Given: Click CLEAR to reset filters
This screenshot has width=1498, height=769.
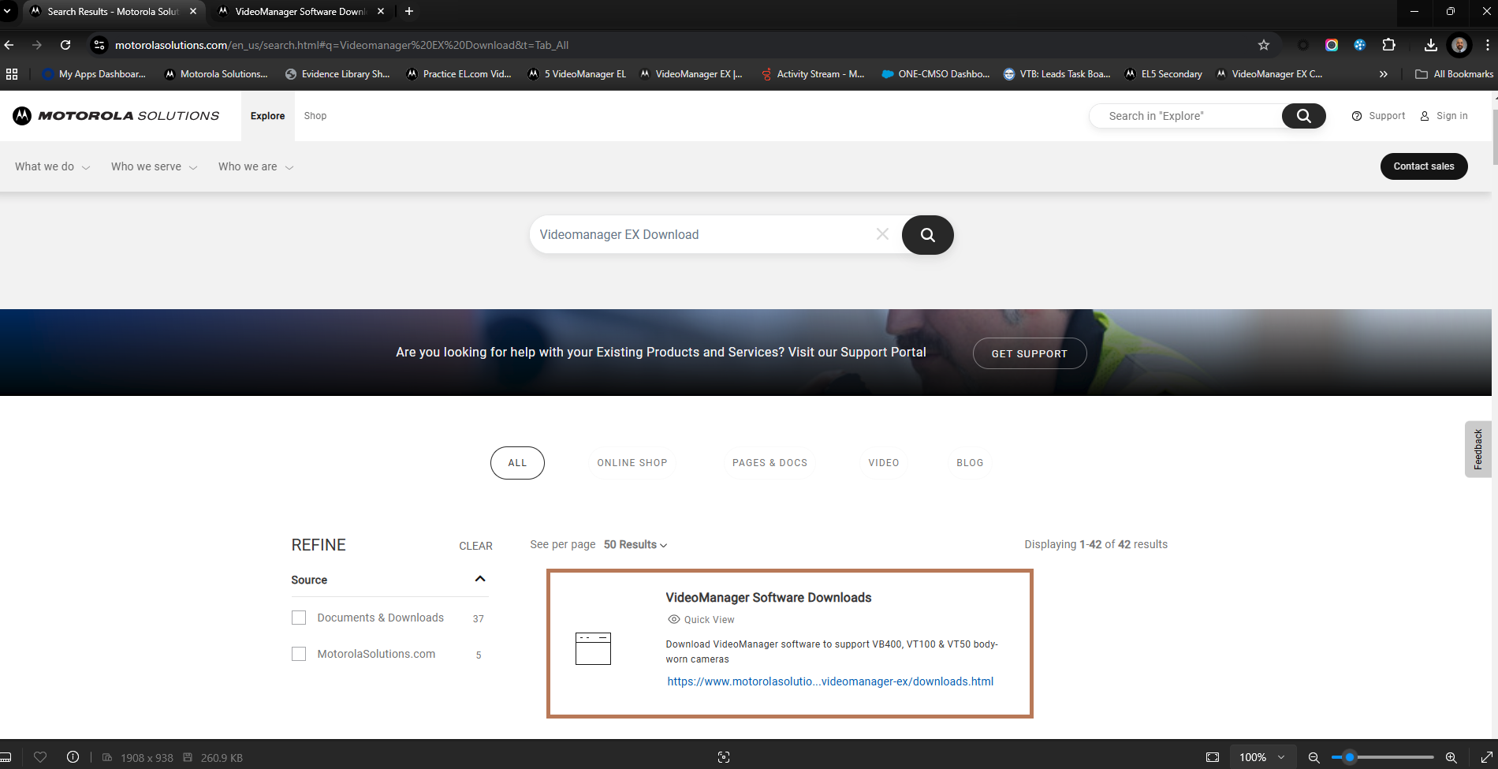Looking at the screenshot, I should pyautogui.click(x=475, y=546).
